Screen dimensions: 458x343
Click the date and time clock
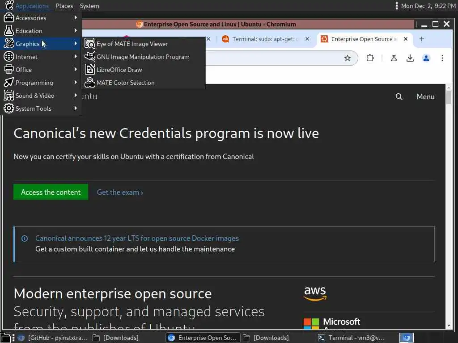[428, 6]
